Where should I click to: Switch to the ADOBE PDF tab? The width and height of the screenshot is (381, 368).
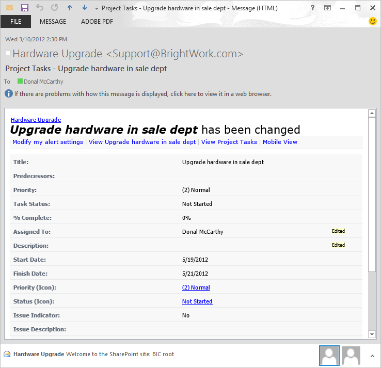(x=97, y=22)
